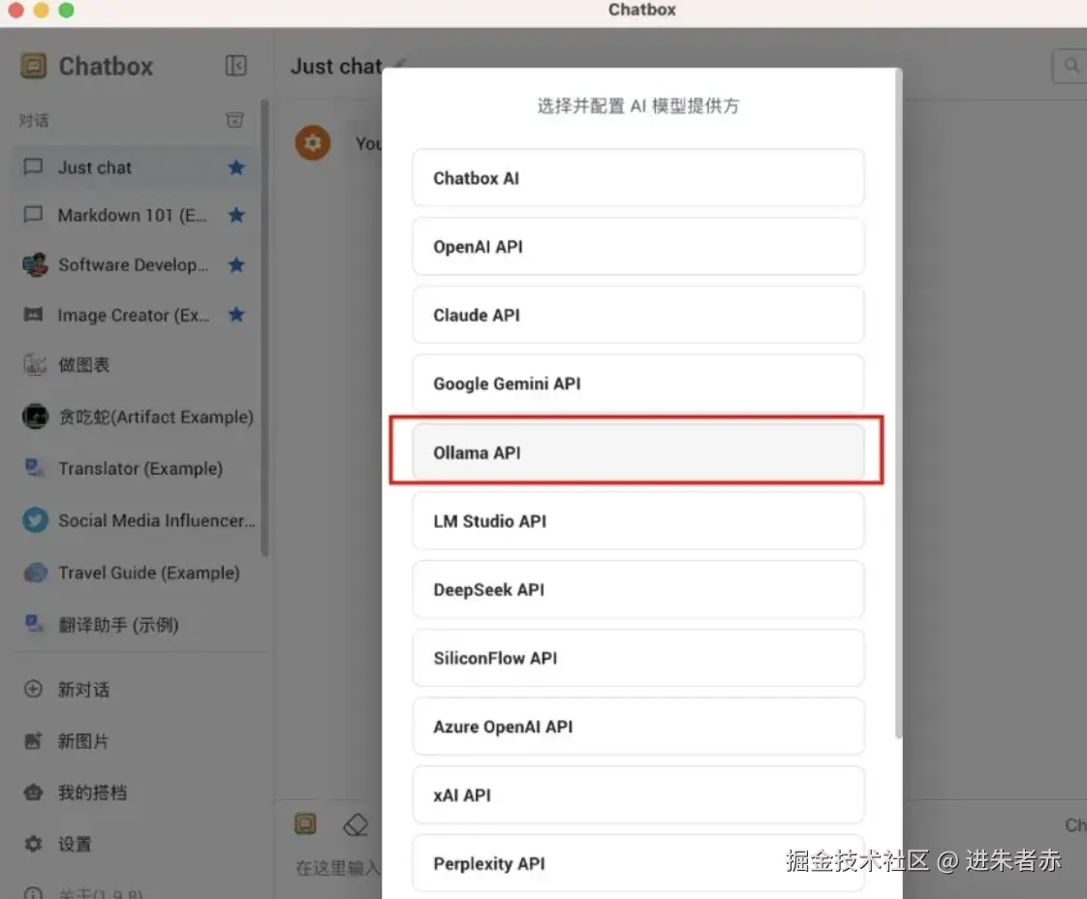Click the speech bubble icon for Markdown 101
Image resolution: width=1087 pixels, height=899 pixels.
[33, 214]
